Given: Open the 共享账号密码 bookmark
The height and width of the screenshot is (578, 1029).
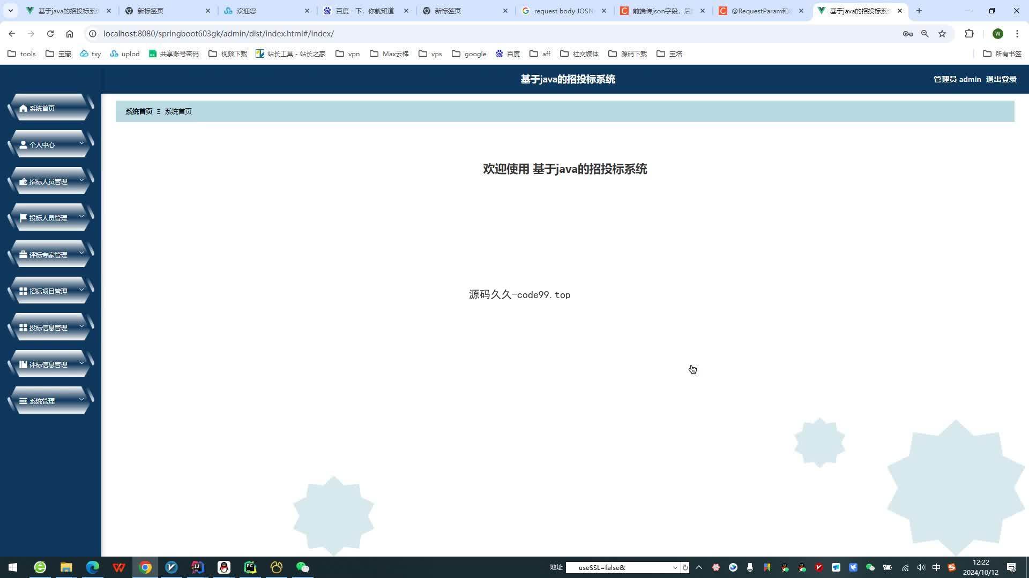Looking at the screenshot, I should pyautogui.click(x=174, y=54).
